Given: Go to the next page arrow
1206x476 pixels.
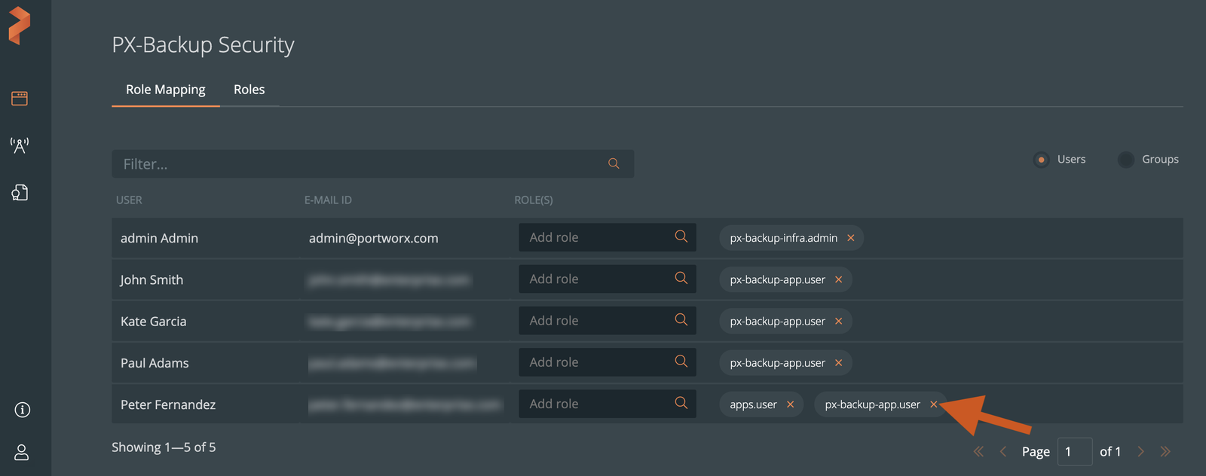Looking at the screenshot, I should coord(1141,452).
